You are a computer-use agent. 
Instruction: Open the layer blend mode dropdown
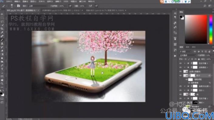coord(188,55)
